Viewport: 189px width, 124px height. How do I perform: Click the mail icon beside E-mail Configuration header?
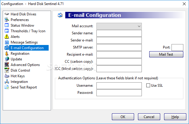pyautogui.click(x=60, y=15)
